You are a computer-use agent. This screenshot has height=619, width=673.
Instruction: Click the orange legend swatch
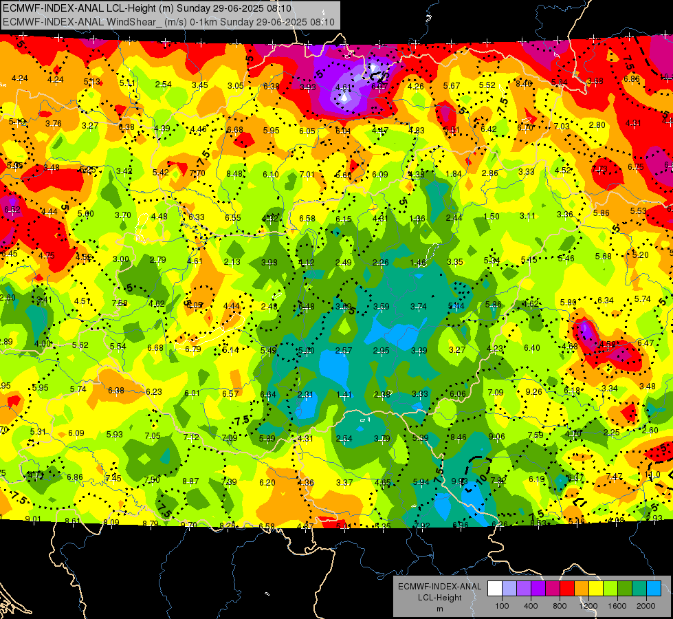coord(581,589)
